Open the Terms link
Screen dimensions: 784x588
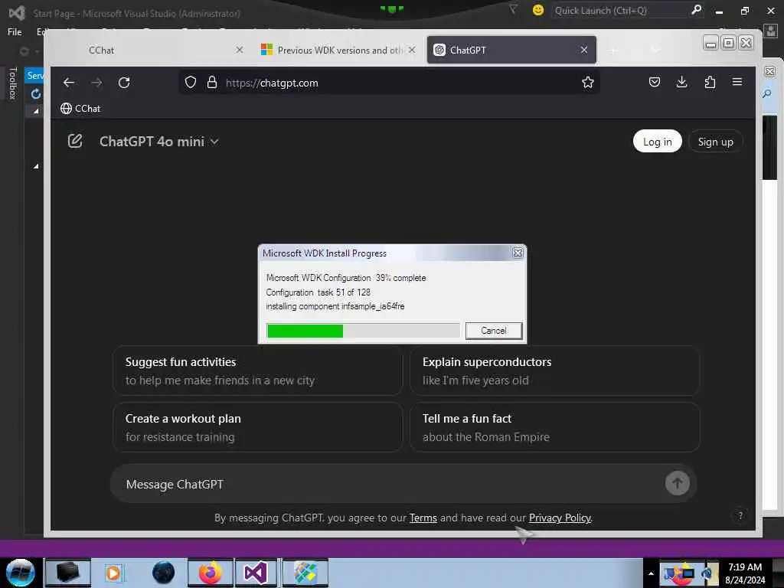coord(423,518)
